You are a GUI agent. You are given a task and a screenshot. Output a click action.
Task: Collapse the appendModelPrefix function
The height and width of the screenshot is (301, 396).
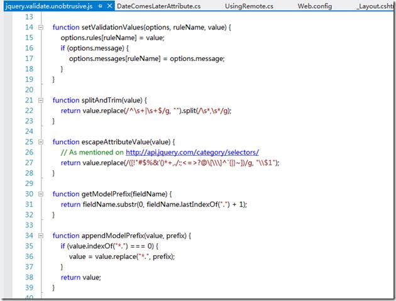[41, 236]
